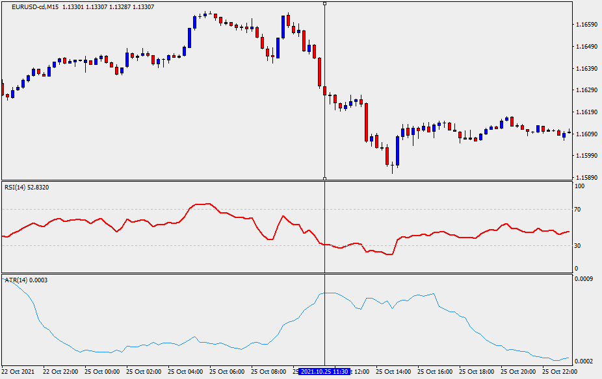Click the 1.16590 price axis label

(x=587, y=25)
